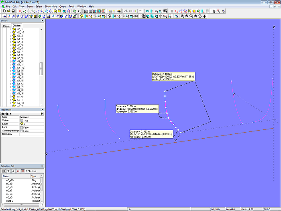Expand the m2_r10 entity tree node
The image size is (281, 211).
(10, 33)
